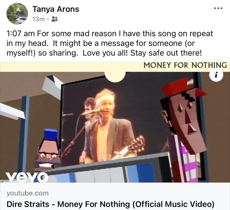Viewport: 230px width, 210px height.
Task: Open Tanya Arons profile name link
Action: point(56,9)
